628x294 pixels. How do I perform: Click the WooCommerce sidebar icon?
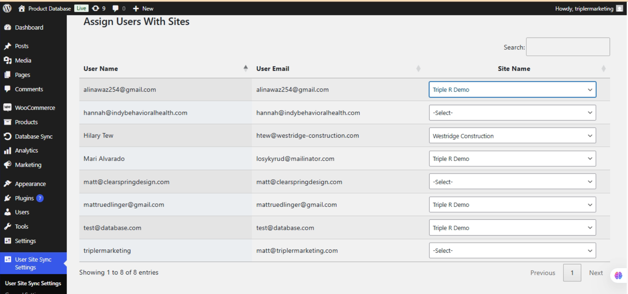[x=7, y=107]
